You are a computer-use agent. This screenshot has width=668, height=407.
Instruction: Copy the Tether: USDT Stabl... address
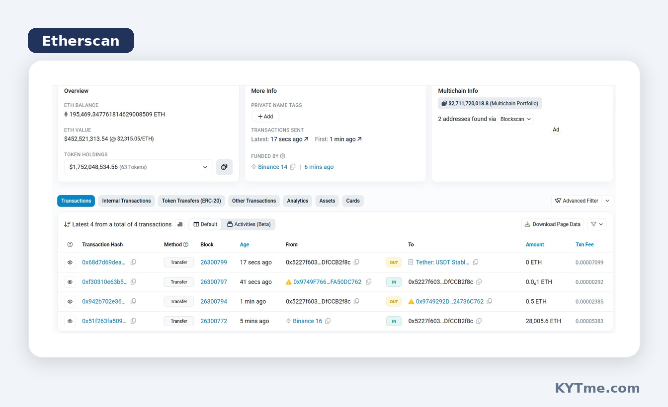pyautogui.click(x=476, y=262)
